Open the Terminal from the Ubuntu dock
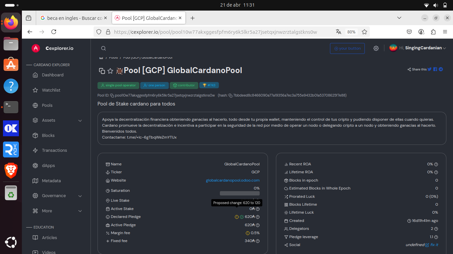Screen dimensions: 453x254 point(11,107)
